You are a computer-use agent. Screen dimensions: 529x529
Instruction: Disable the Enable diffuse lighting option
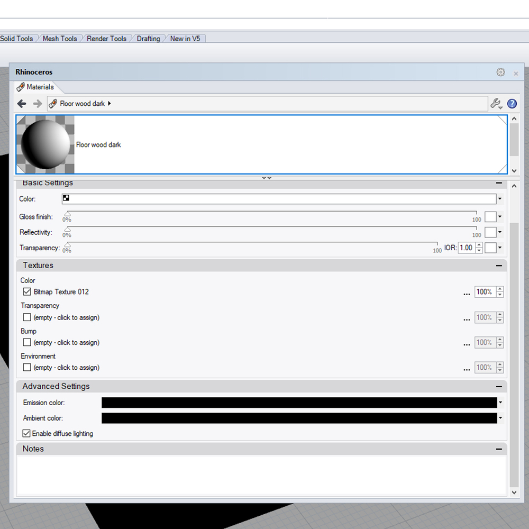point(26,433)
